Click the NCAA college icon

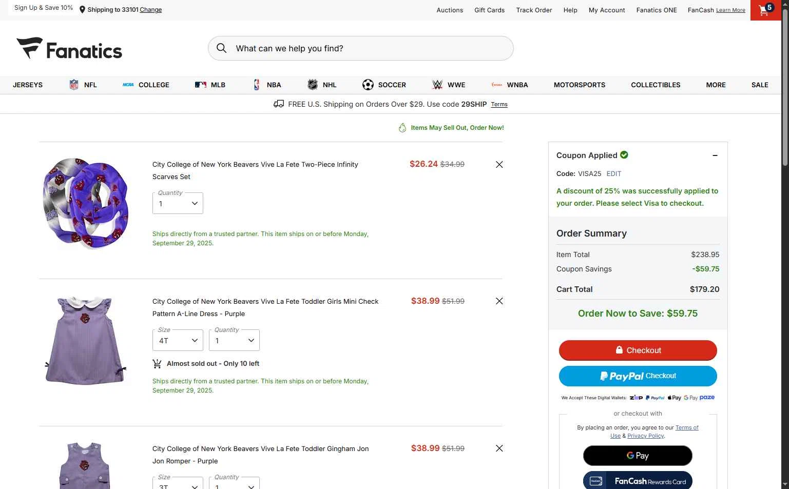[128, 85]
